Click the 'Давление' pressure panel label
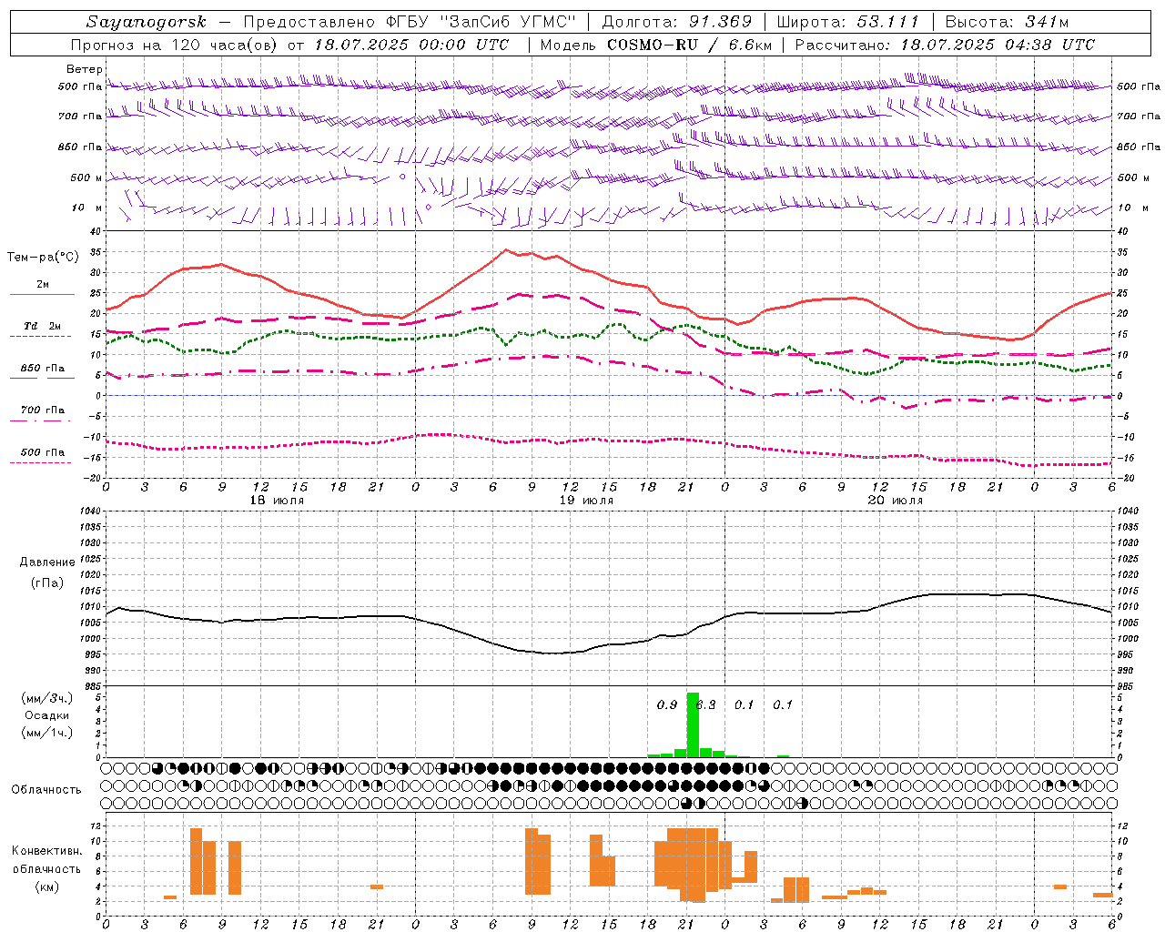The height and width of the screenshot is (932, 1165). pos(47,562)
